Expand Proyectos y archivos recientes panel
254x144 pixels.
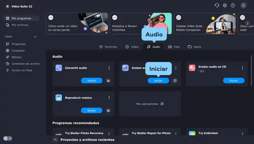pyautogui.click(x=55, y=140)
